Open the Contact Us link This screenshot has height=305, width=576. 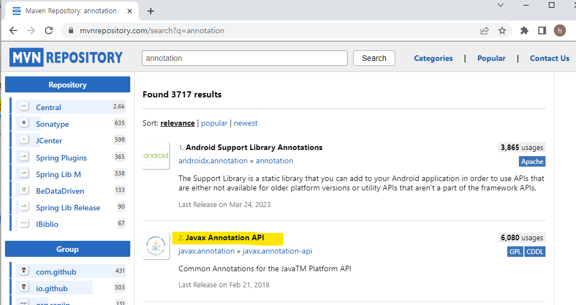click(549, 58)
